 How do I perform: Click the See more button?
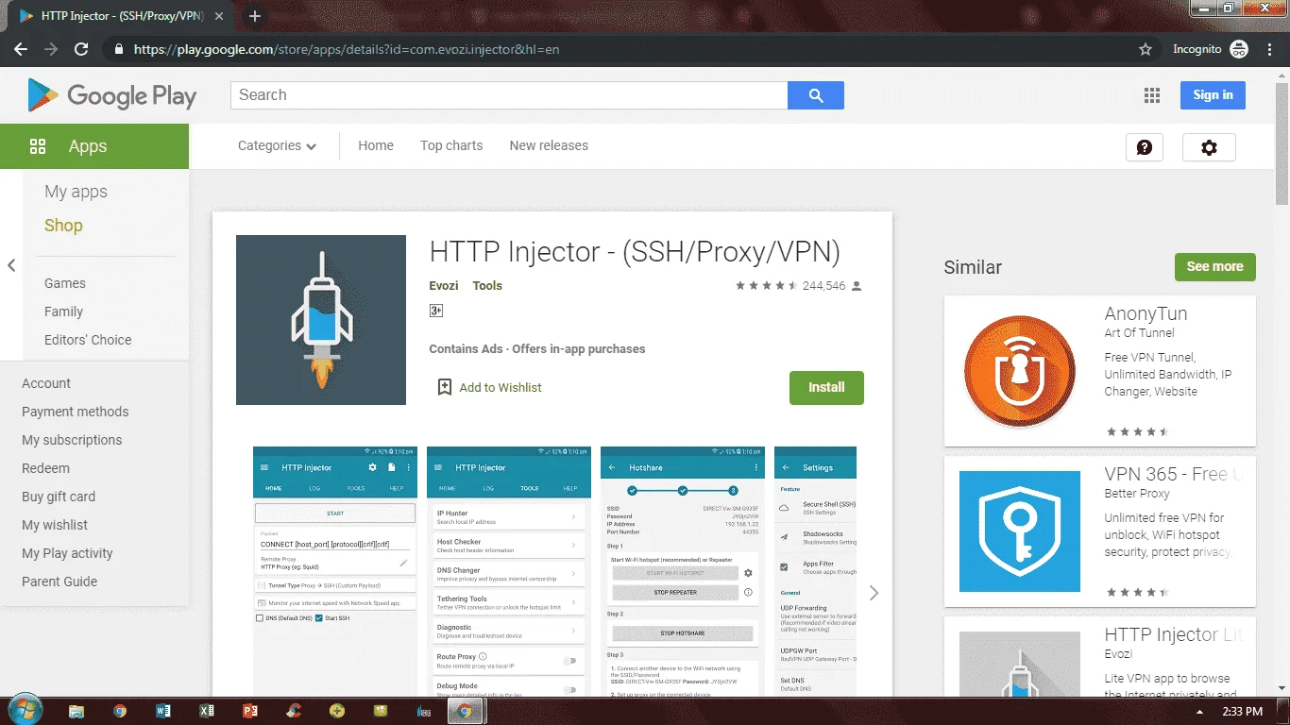tap(1214, 267)
